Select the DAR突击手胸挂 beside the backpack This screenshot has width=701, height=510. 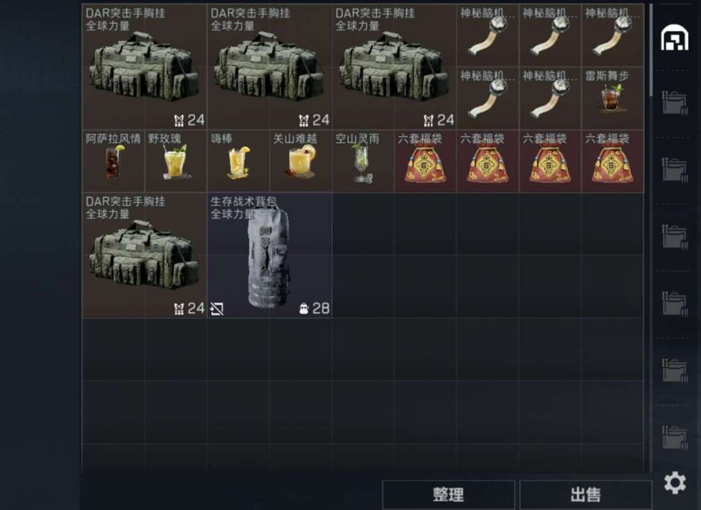(x=144, y=255)
